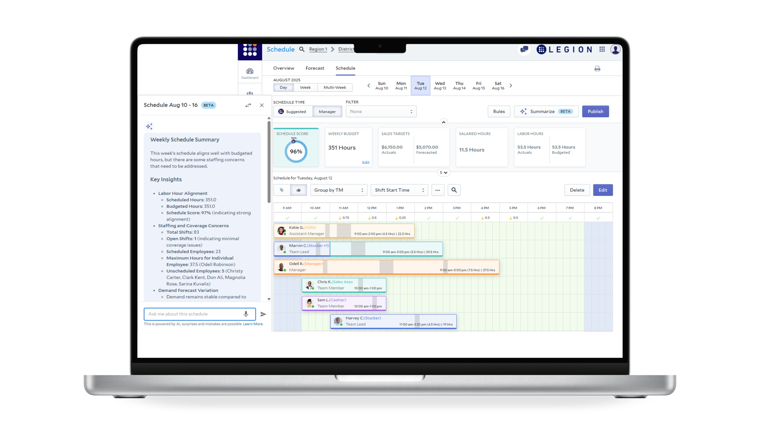Open the app grid launcher next to Legion logo
Screen dimensions: 760x437
pos(602,50)
